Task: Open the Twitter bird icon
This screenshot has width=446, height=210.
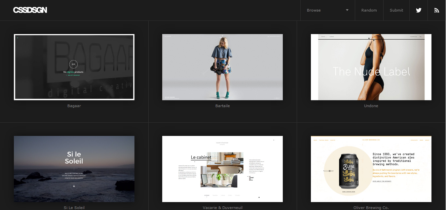Action: (419, 10)
